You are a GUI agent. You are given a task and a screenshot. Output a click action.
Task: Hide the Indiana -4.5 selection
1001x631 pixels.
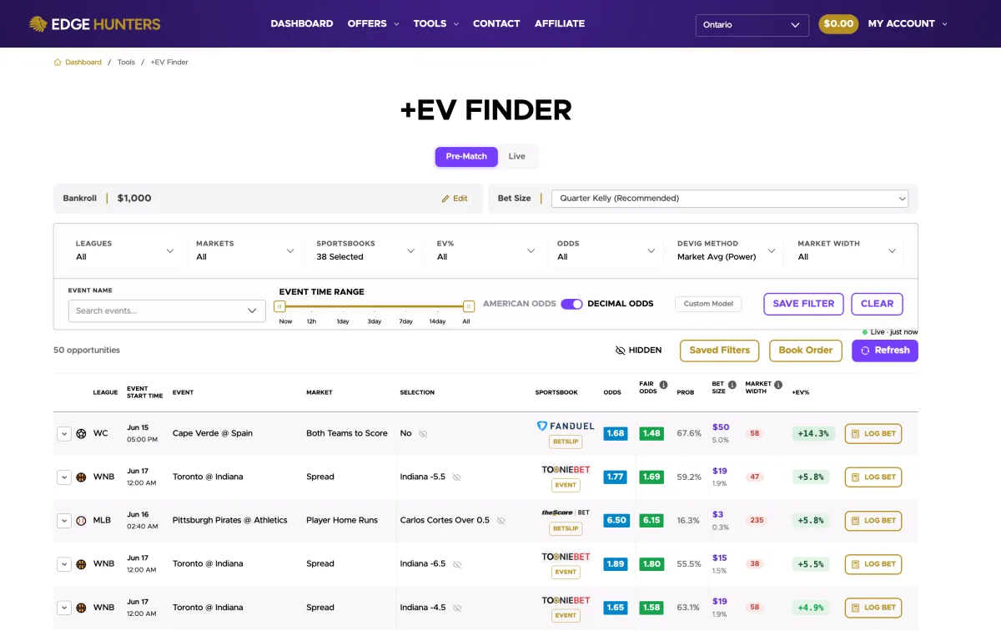coord(456,608)
